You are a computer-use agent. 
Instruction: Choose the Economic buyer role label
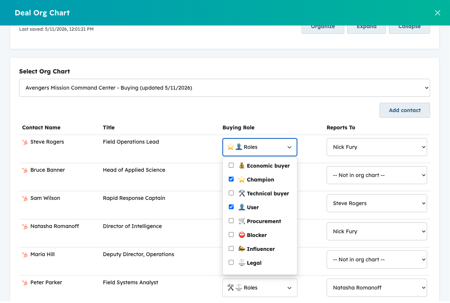click(268, 166)
